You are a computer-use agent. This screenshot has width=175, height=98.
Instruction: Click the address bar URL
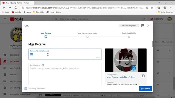coord(84,8)
